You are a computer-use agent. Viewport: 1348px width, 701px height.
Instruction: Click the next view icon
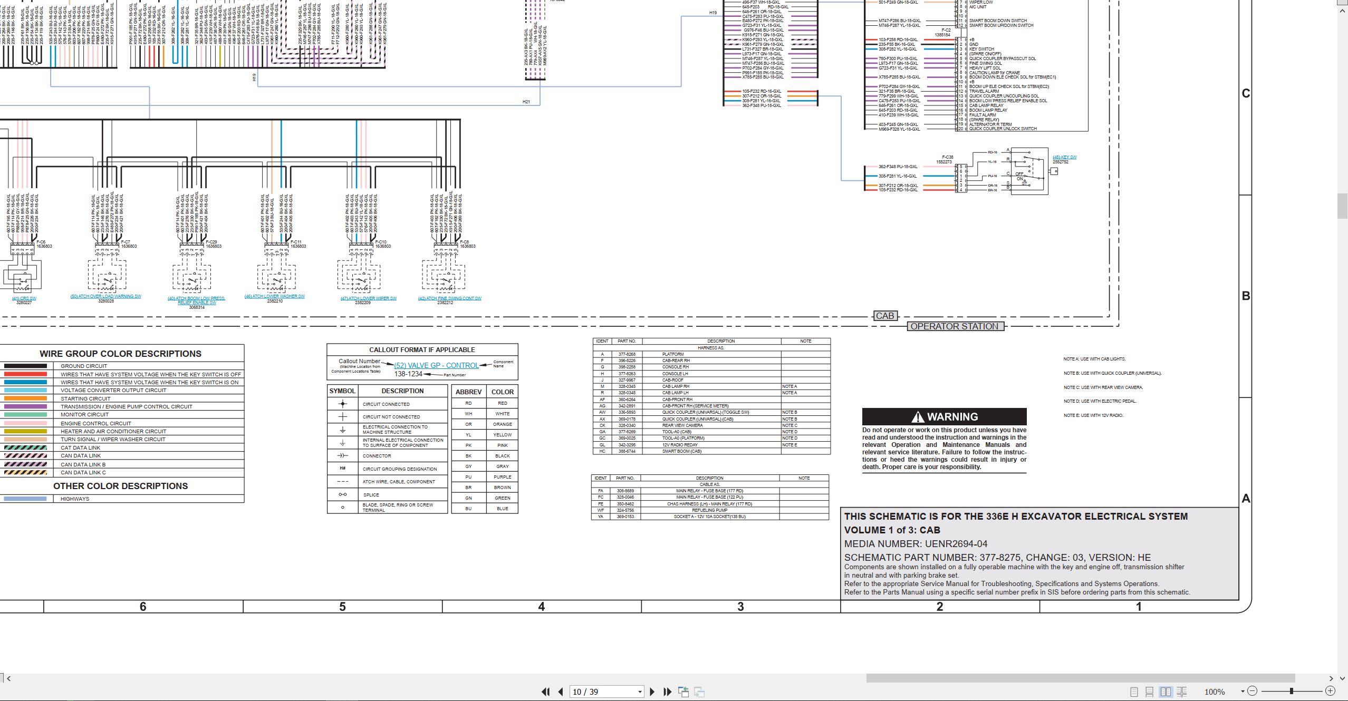click(x=699, y=692)
